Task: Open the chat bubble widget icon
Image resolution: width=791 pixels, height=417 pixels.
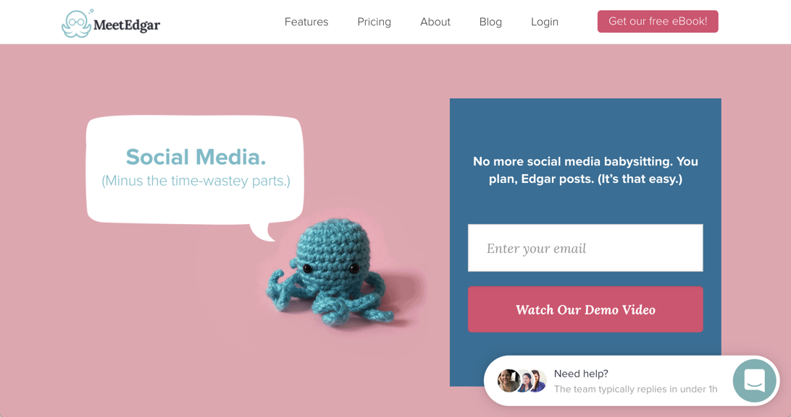Action: 754,381
